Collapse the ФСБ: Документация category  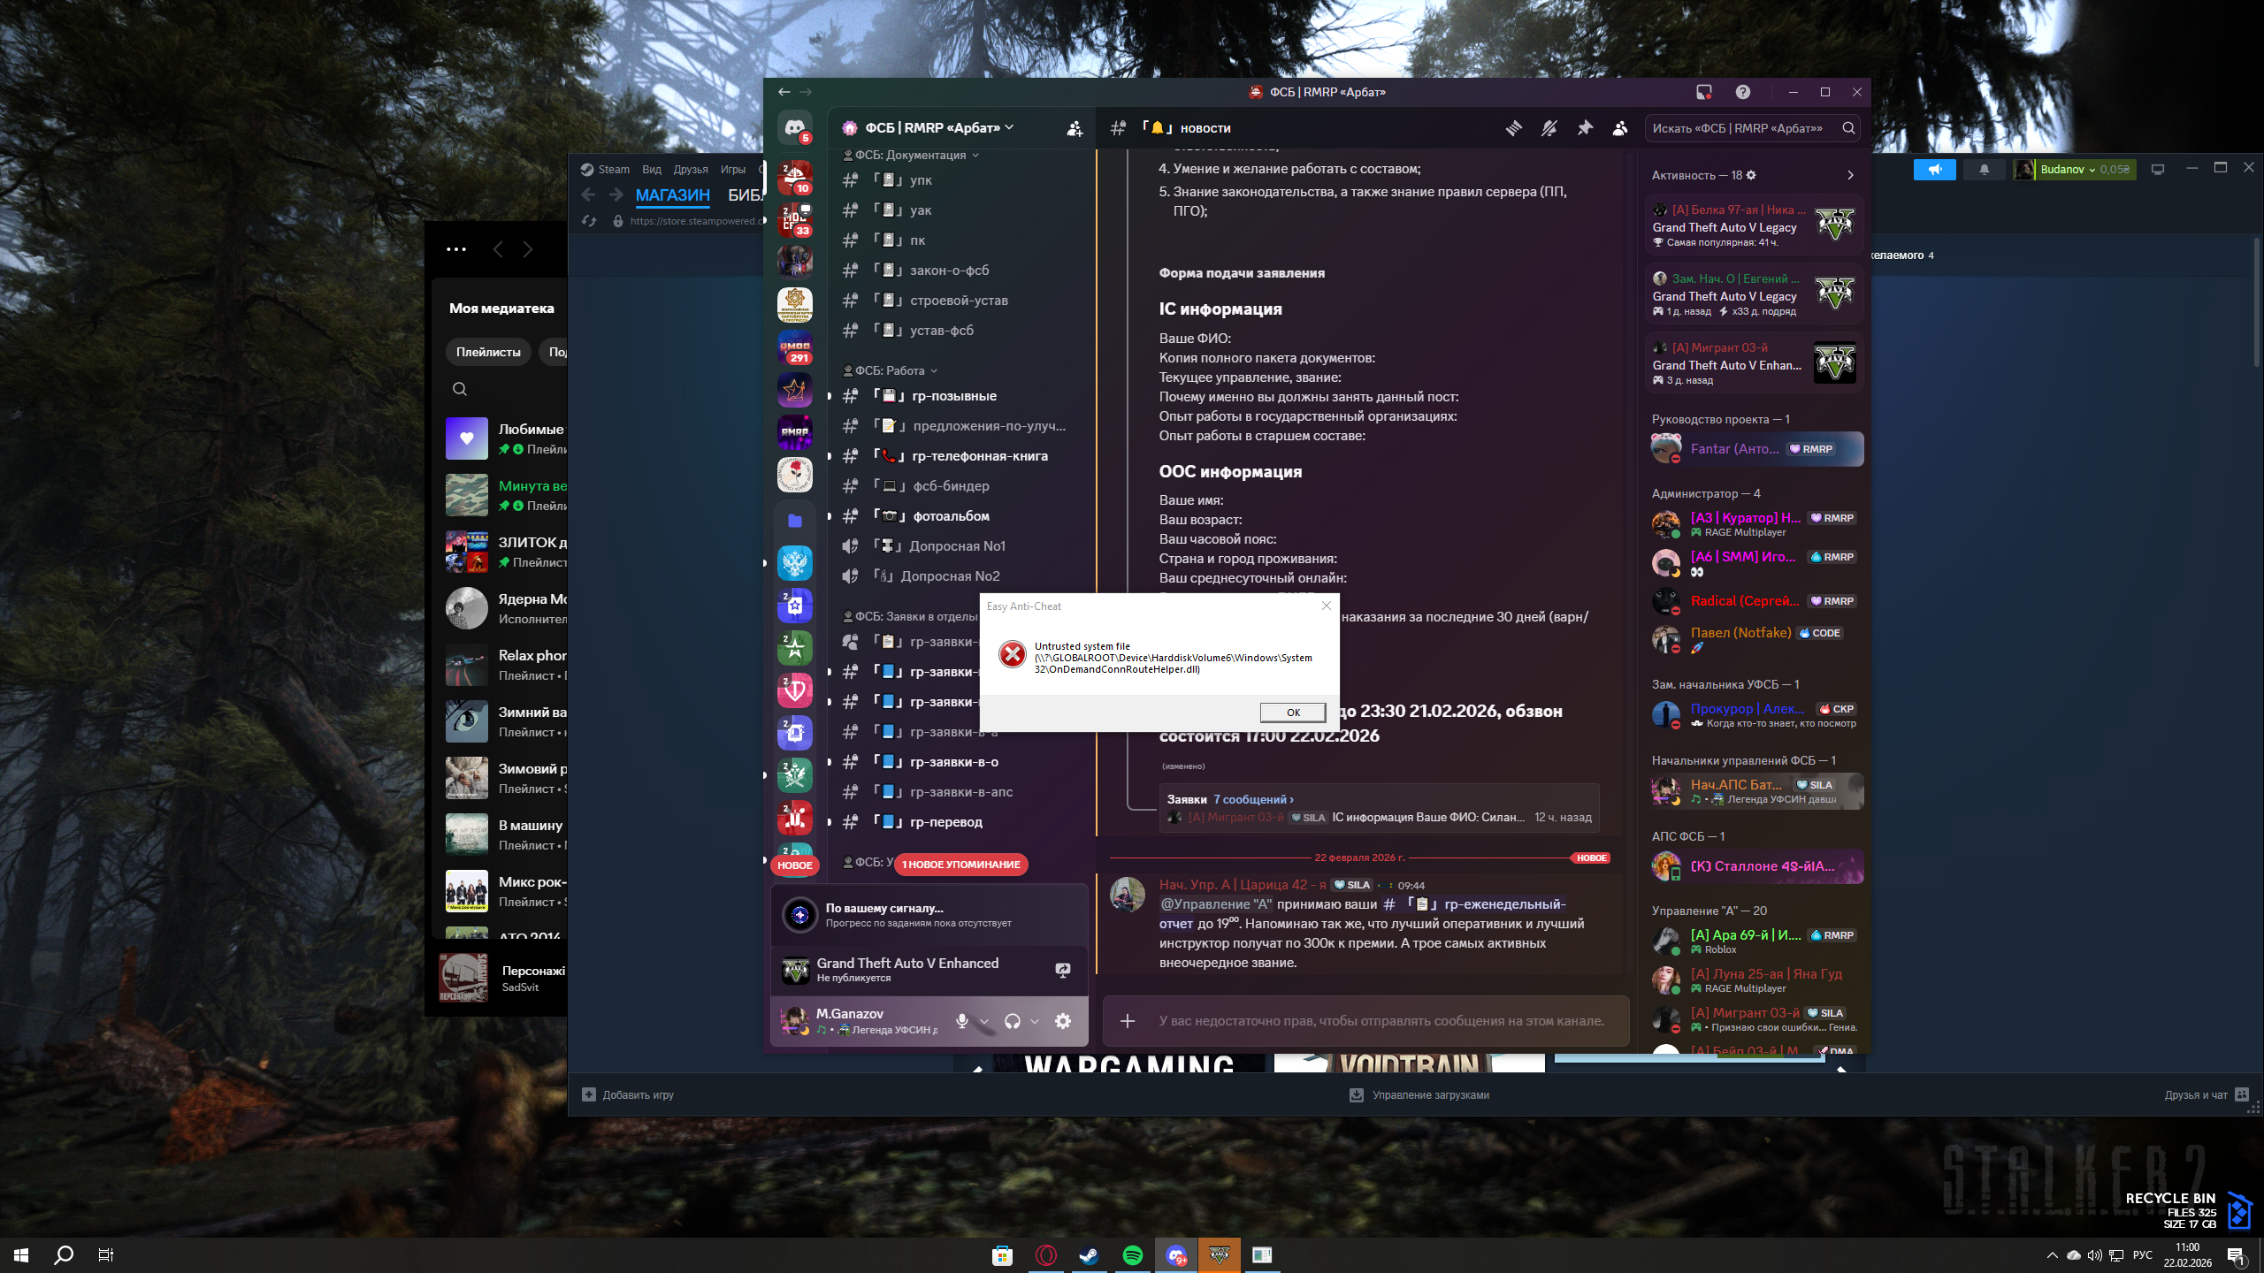911,155
